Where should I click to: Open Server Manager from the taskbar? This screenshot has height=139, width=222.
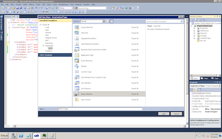[14, 136]
